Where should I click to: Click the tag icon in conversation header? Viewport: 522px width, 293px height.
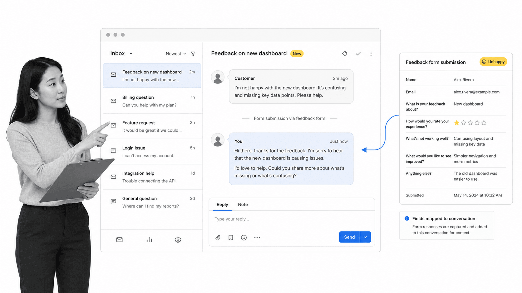coord(345,54)
